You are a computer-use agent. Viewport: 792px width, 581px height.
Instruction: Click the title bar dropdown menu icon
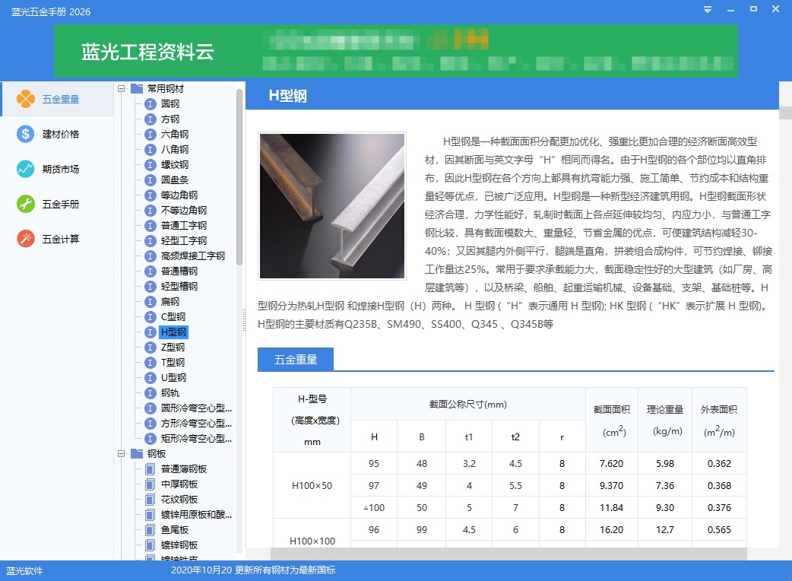tap(708, 9)
